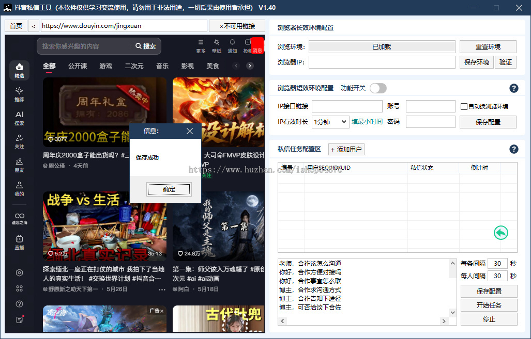Screen dimensions: 531x339
Task: Click the hexagon settings icon in sidebar
Action: (x=19, y=273)
